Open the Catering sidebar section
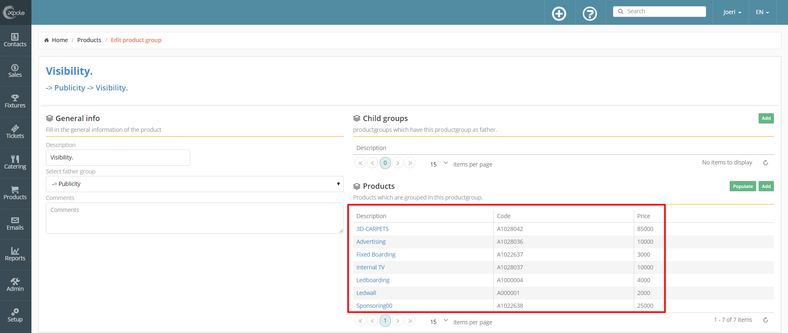The image size is (788, 333). click(x=15, y=163)
